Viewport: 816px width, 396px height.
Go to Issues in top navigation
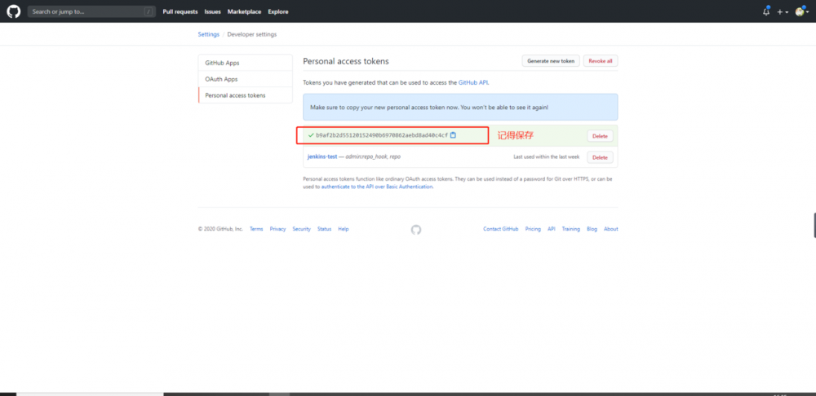tap(212, 11)
